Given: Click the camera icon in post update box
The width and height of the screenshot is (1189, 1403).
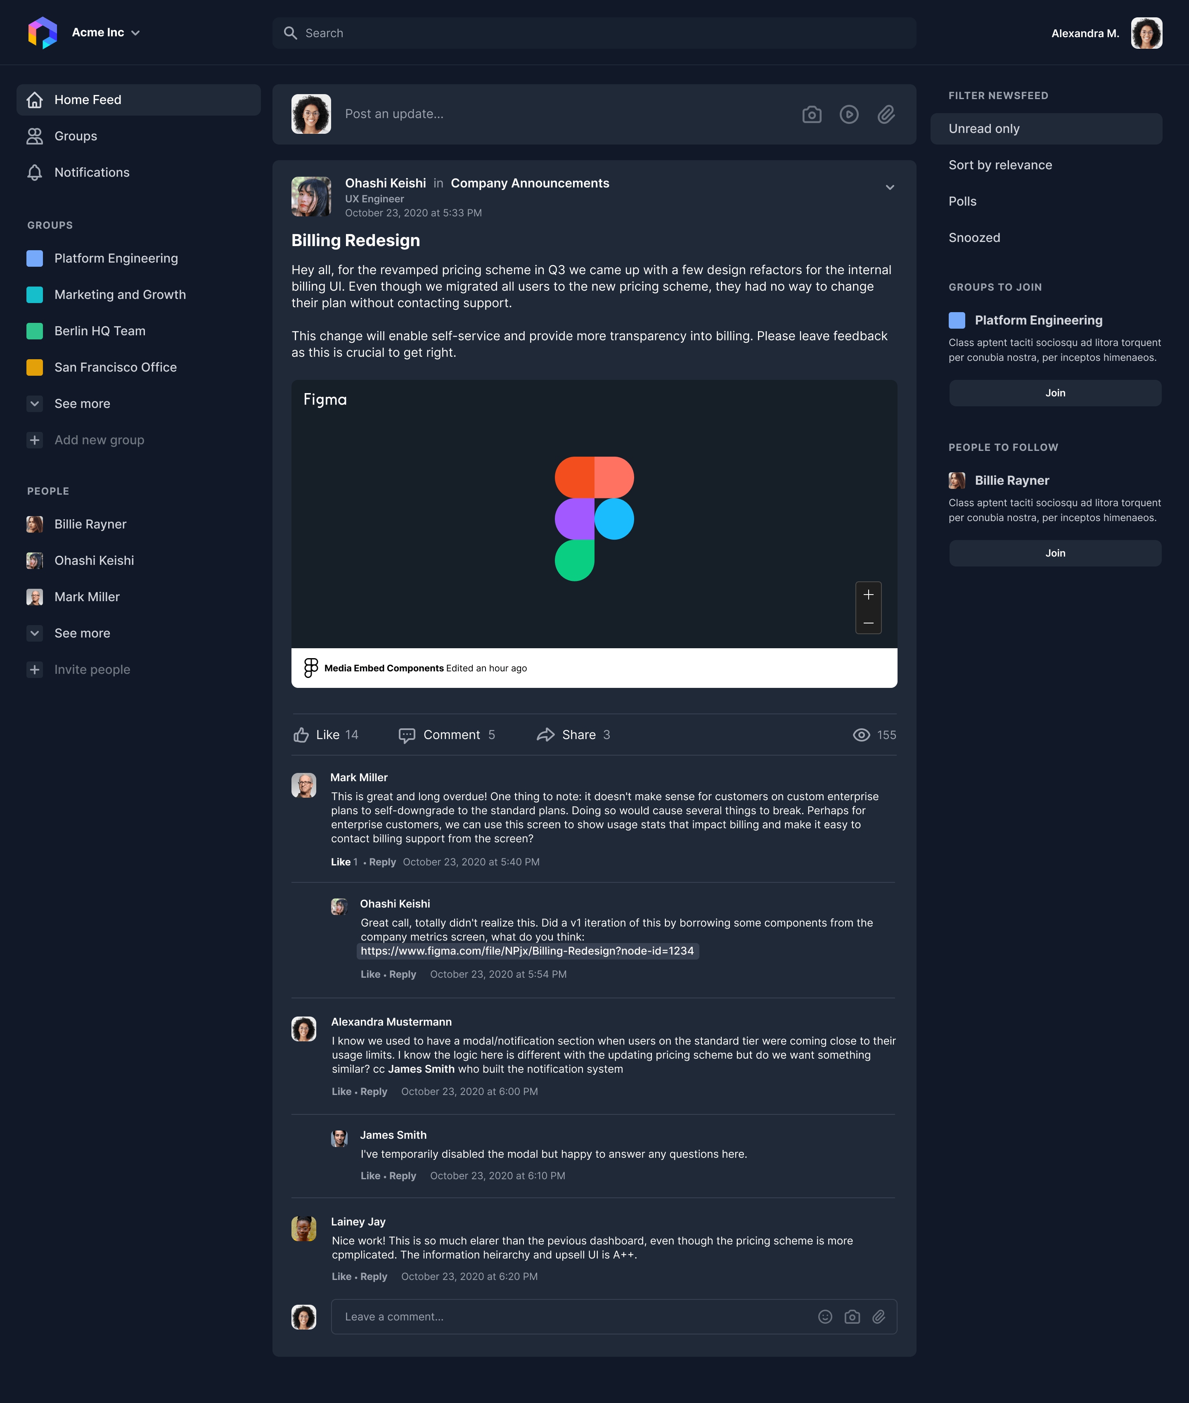Looking at the screenshot, I should 812,115.
